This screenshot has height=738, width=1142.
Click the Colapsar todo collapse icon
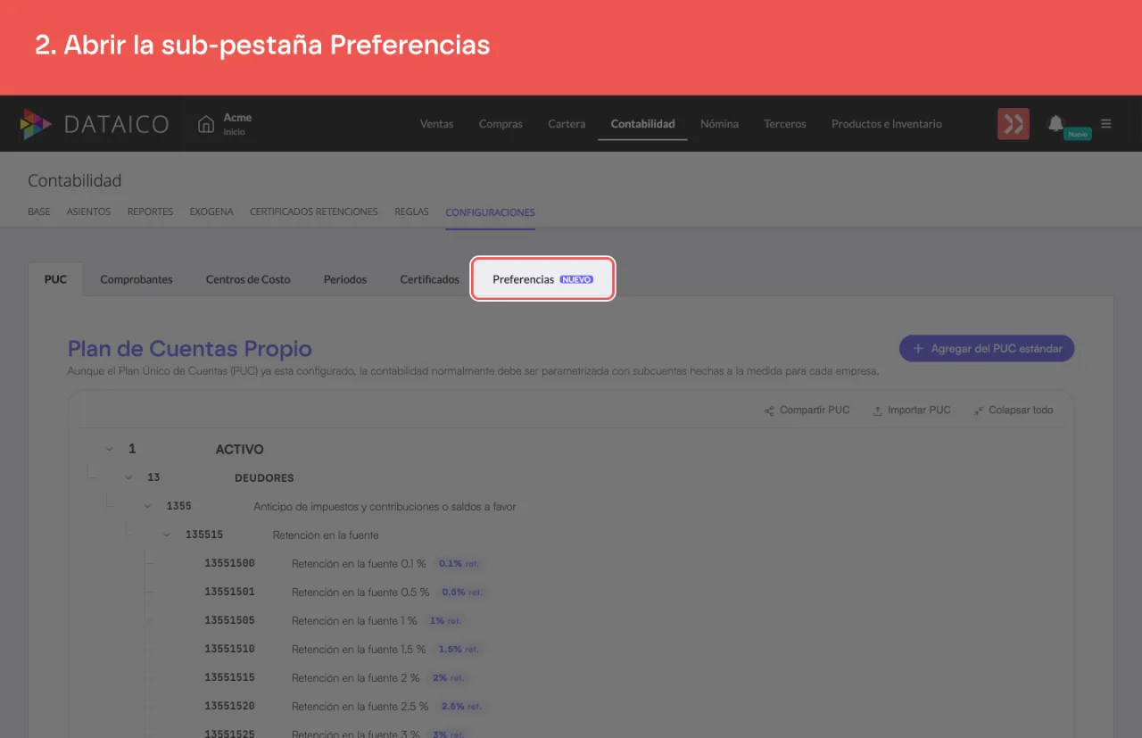point(979,410)
